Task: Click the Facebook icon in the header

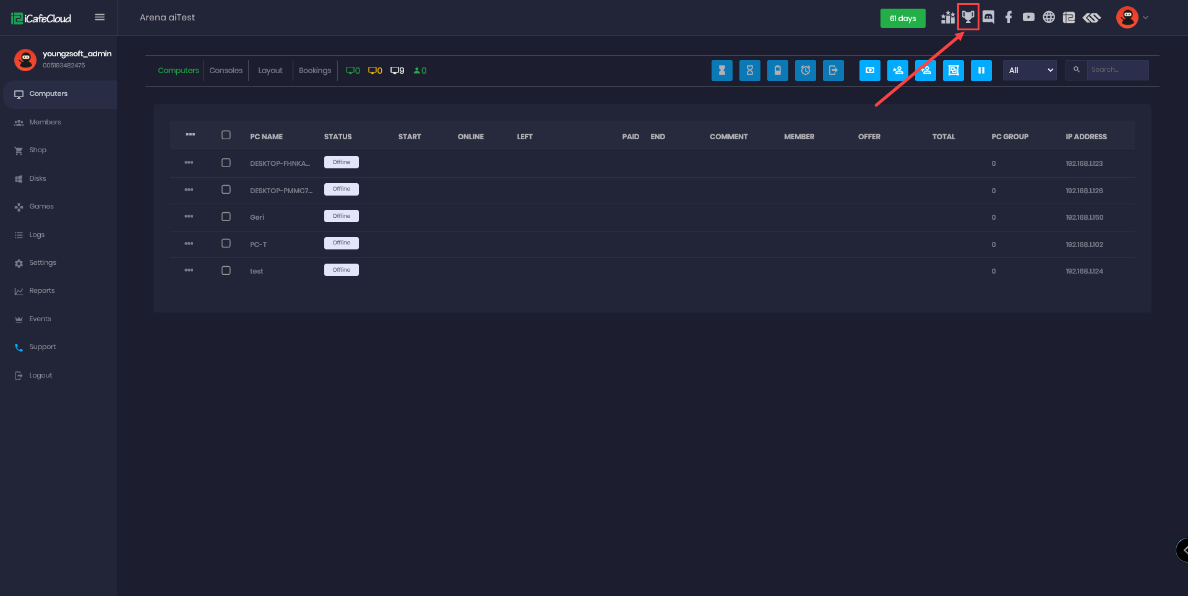Action: tap(1009, 17)
